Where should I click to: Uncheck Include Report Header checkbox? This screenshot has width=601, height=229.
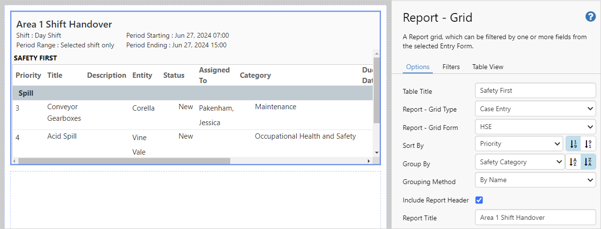click(479, 200)
